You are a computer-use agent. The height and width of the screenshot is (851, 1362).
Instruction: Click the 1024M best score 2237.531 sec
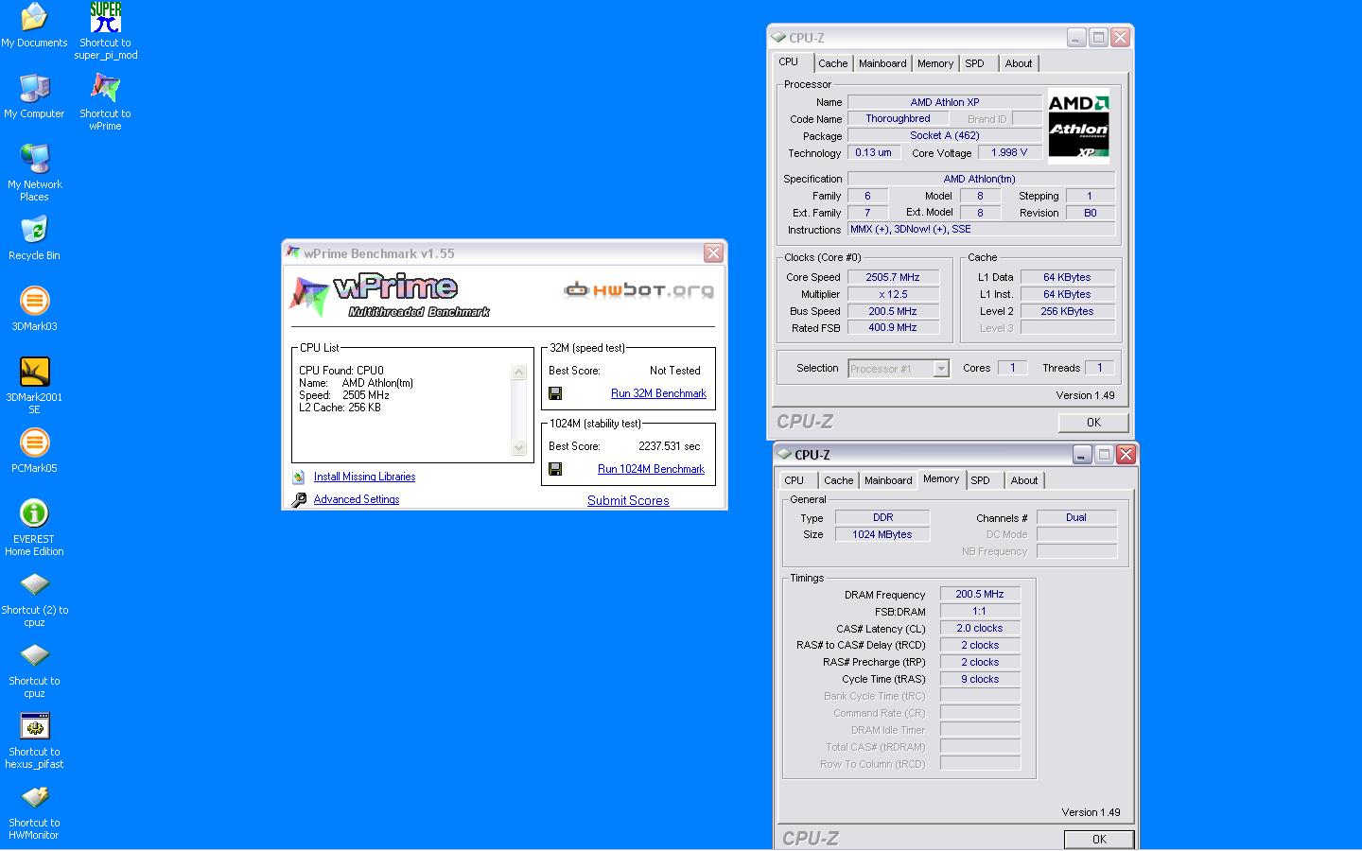coord(670,446)
